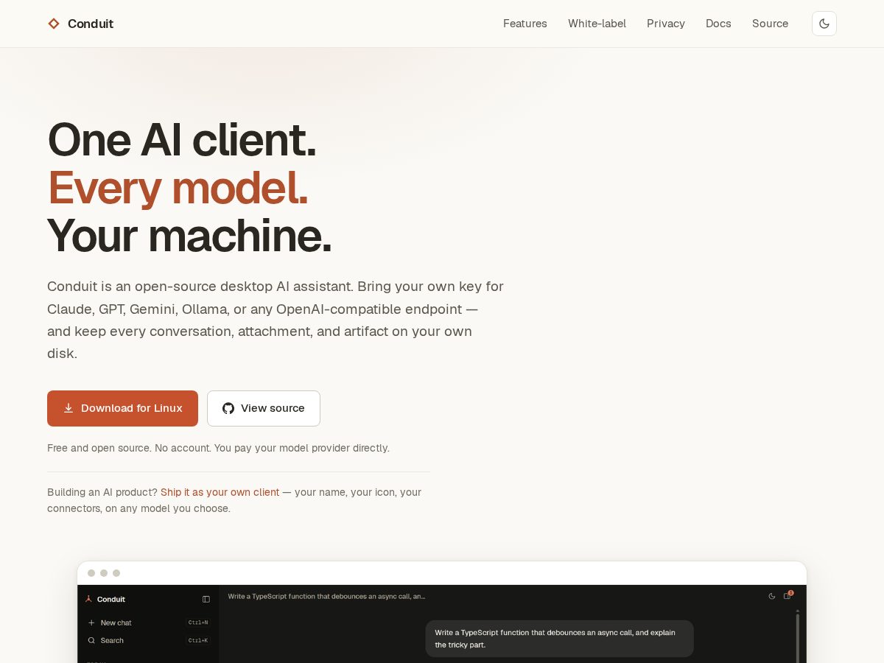Screen dimensions: 884x663
Task: Click the magnifier icon beside Search in preview
Action: 91,640
